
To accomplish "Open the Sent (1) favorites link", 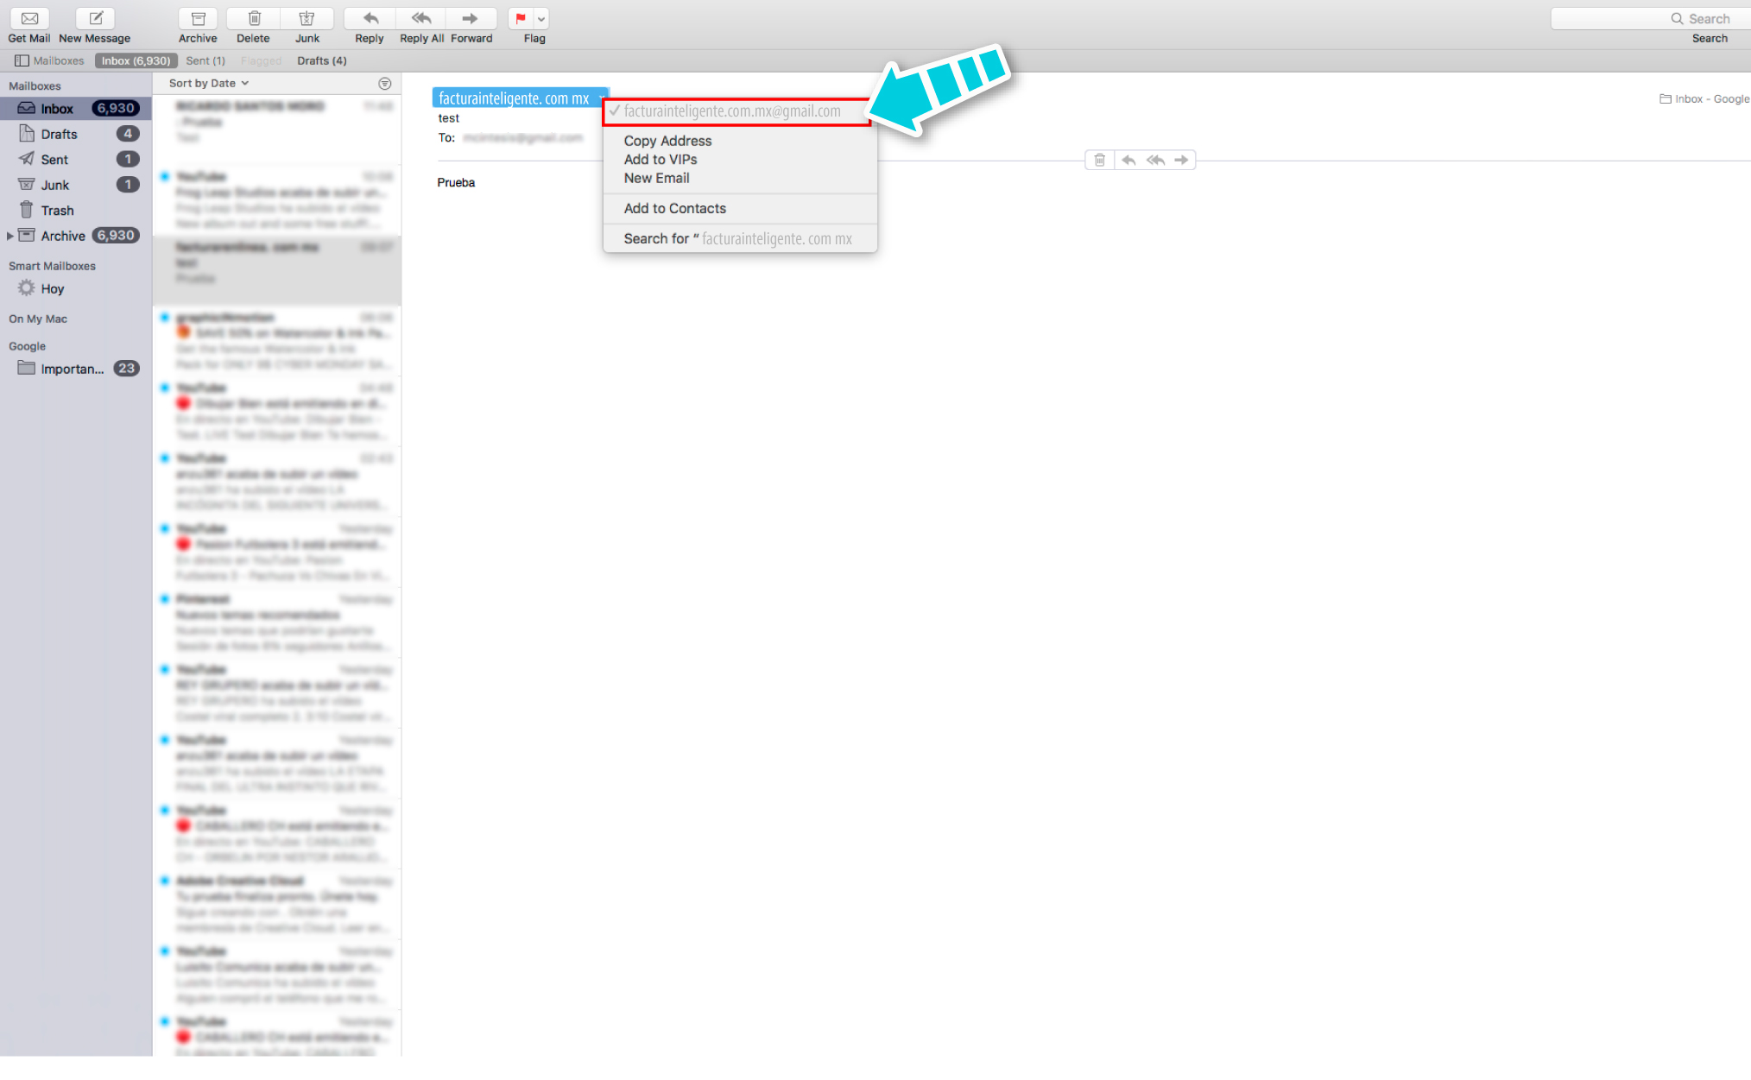I will 205,60.
